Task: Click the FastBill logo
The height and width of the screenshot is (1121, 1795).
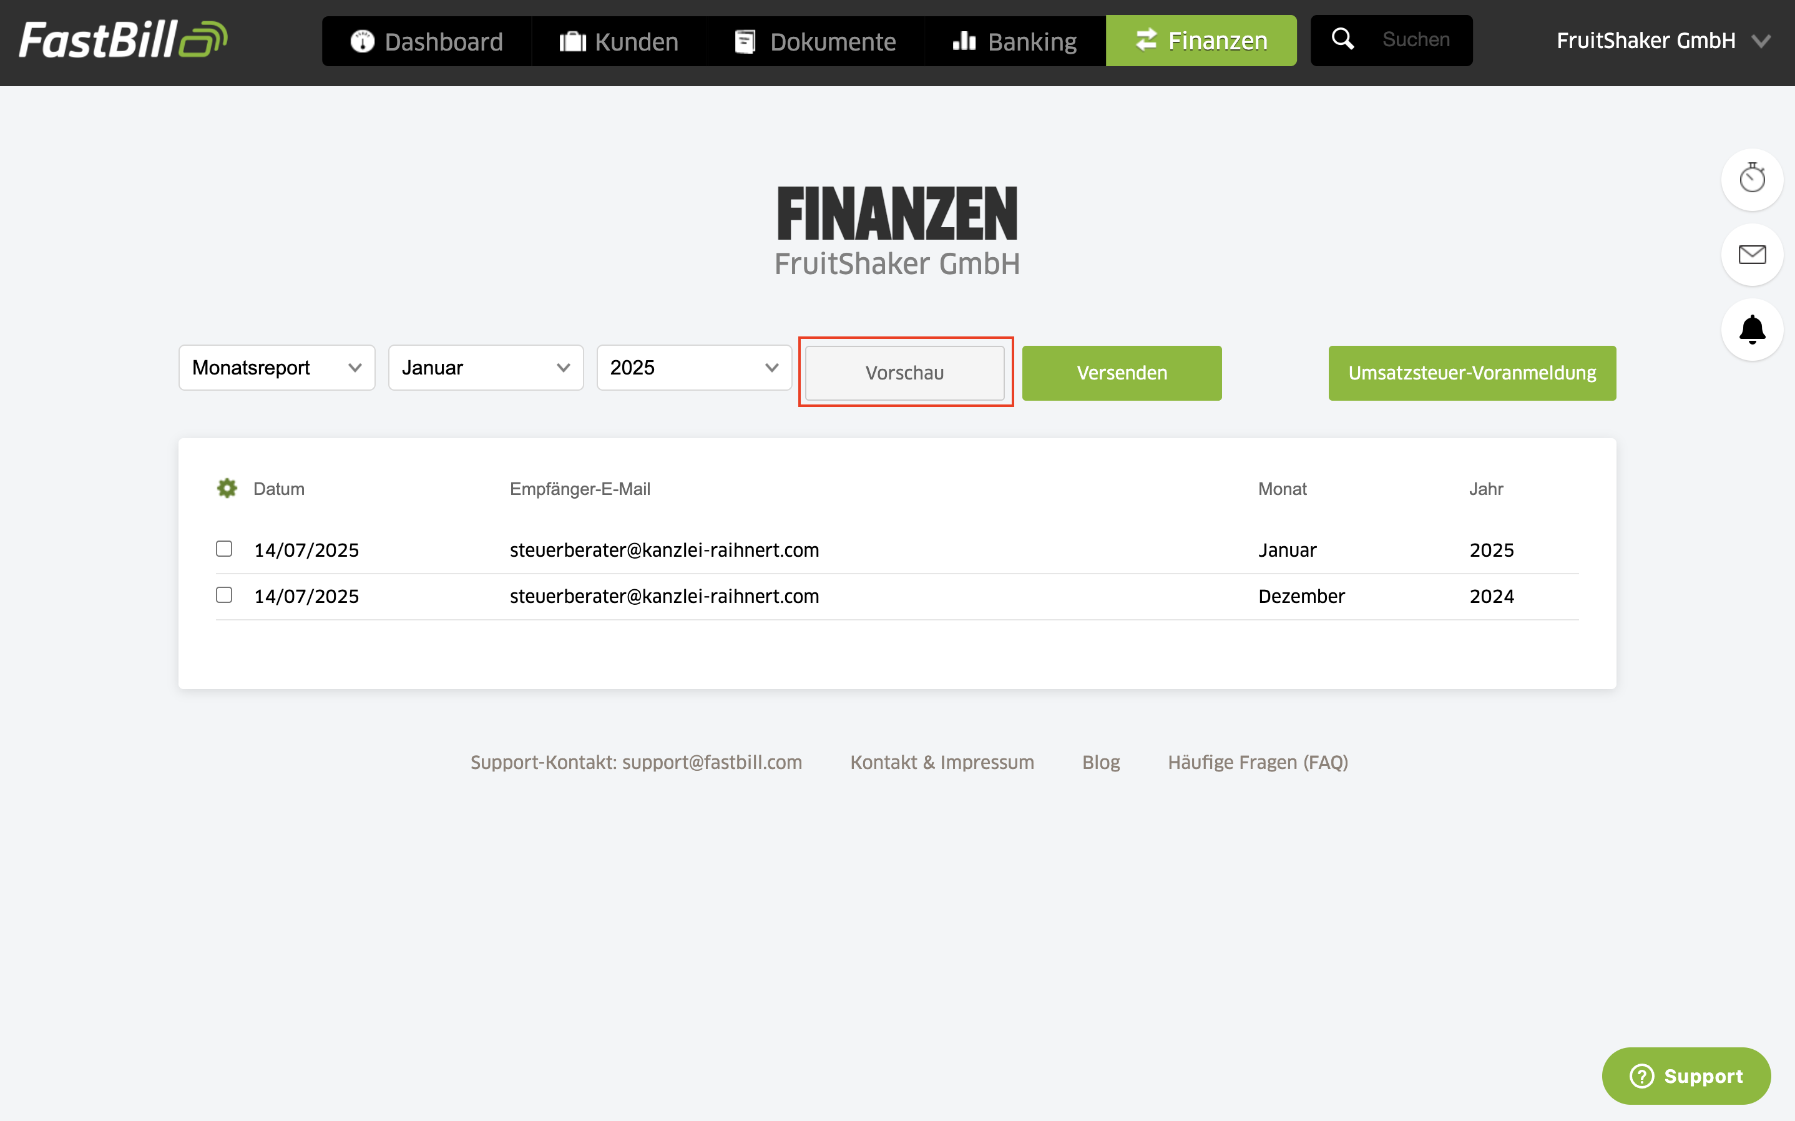Action: (x=123, y=40)
